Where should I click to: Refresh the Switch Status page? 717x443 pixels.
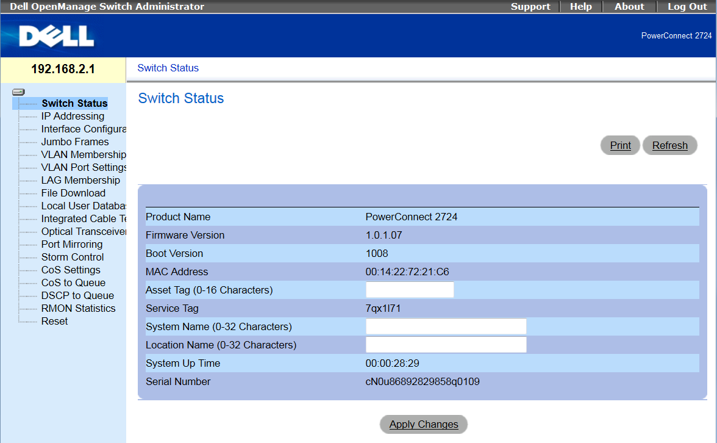pyautogui.click(x=669, y=145)
